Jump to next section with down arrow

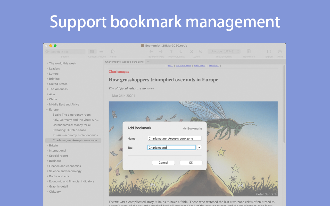pos(181,51)
